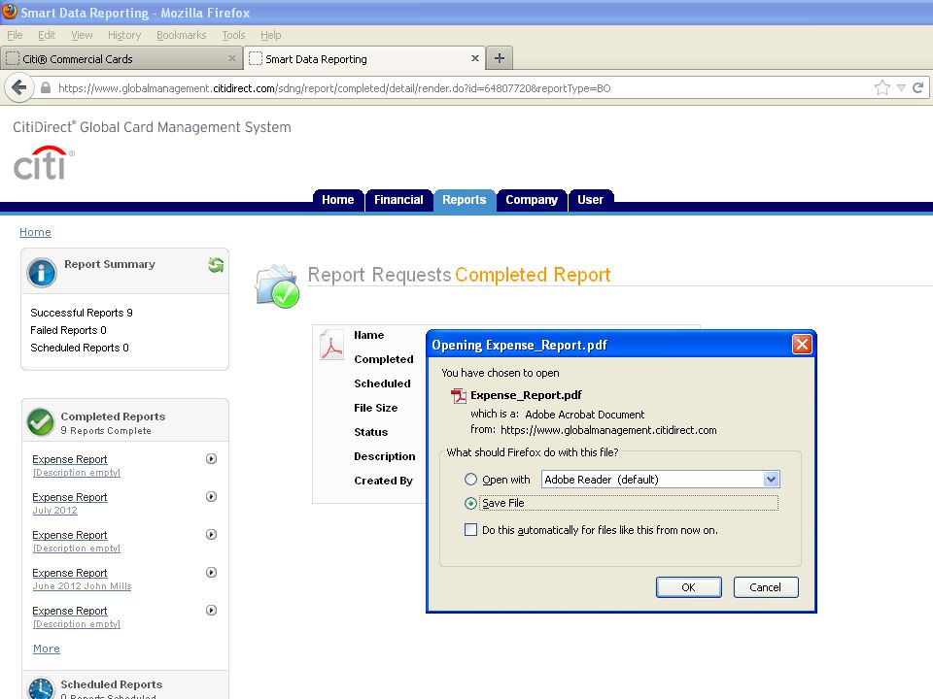This screenshot has height=699, width=933.
Task: Open the Adobe Reader application dropdown
Action: pyautogui.click(x=771, y=479)
